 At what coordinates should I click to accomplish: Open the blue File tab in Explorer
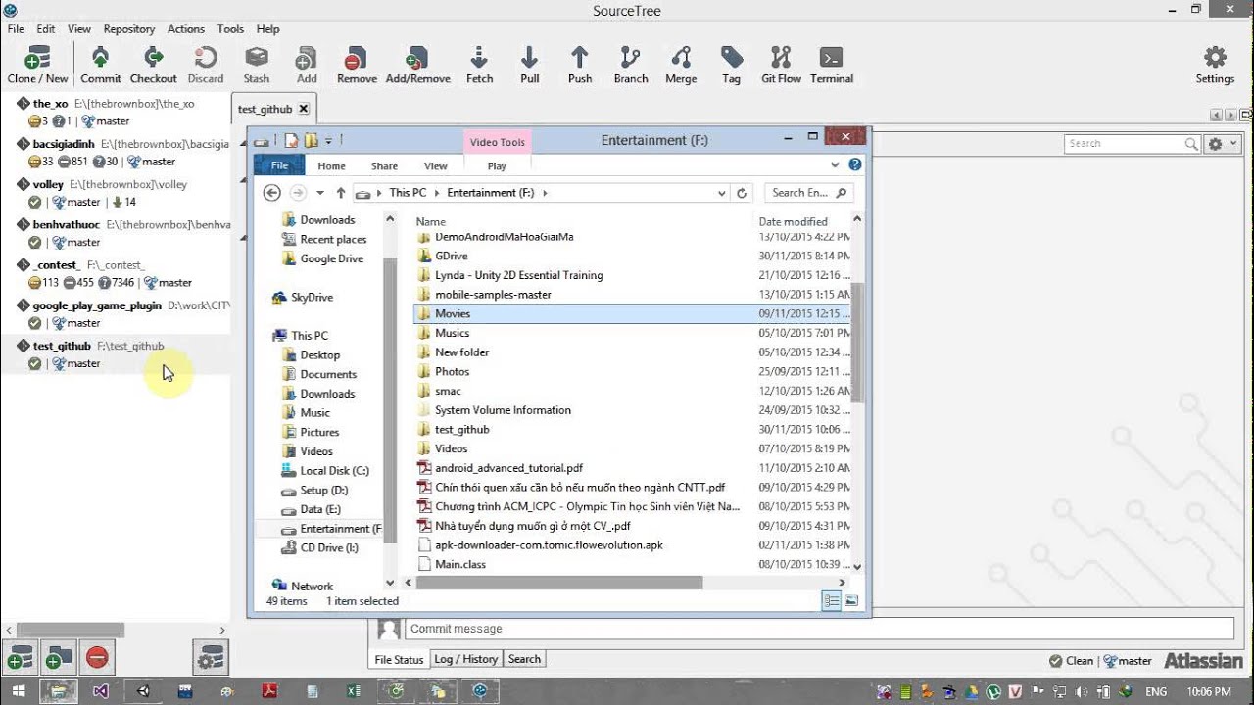tap(279, 166)
